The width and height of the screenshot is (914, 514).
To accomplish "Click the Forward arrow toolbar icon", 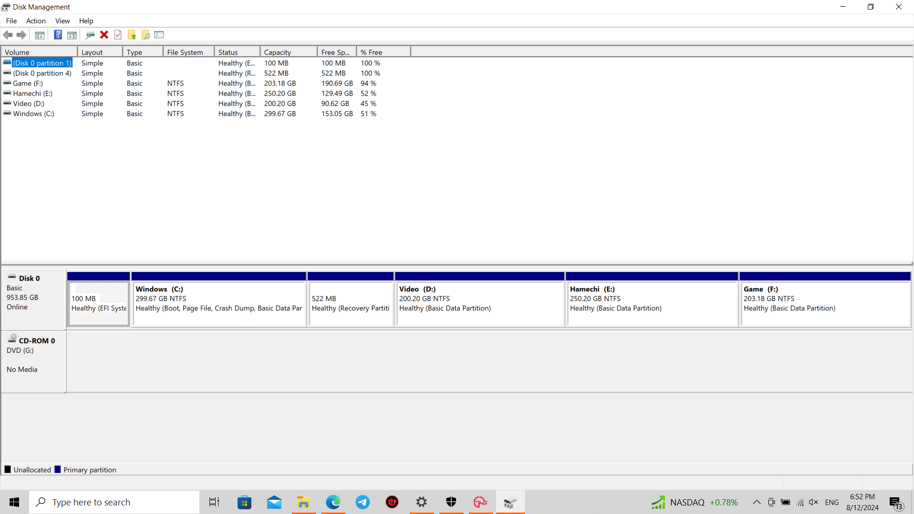I will 21,35.
